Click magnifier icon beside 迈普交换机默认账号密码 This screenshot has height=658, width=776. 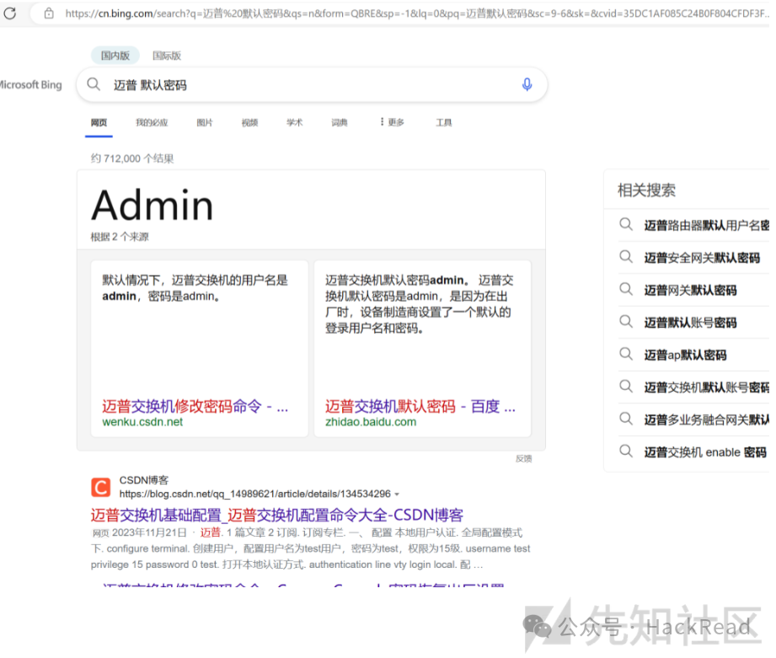coord(626,387)
